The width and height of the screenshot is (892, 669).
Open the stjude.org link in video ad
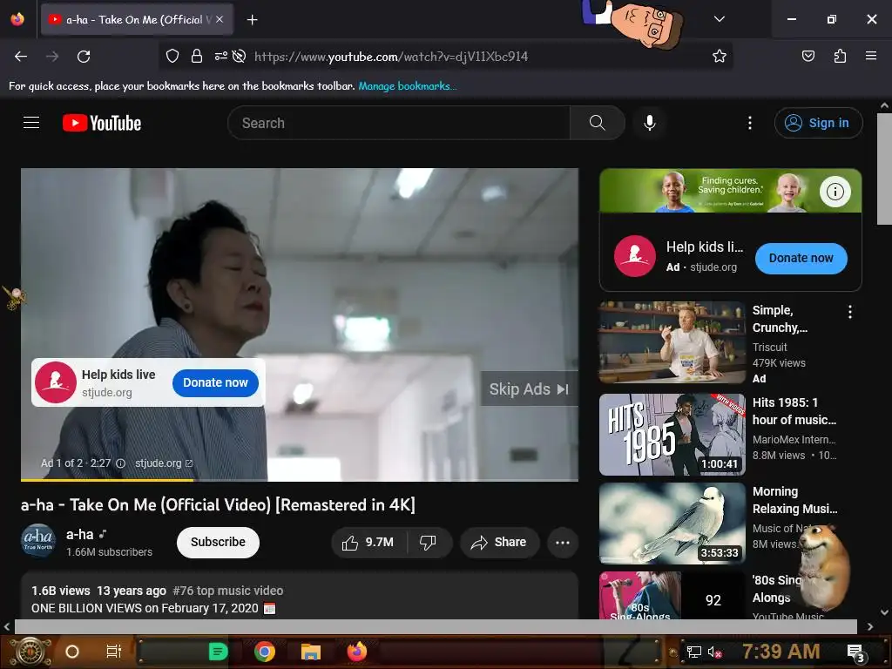(x=164, y=463)
